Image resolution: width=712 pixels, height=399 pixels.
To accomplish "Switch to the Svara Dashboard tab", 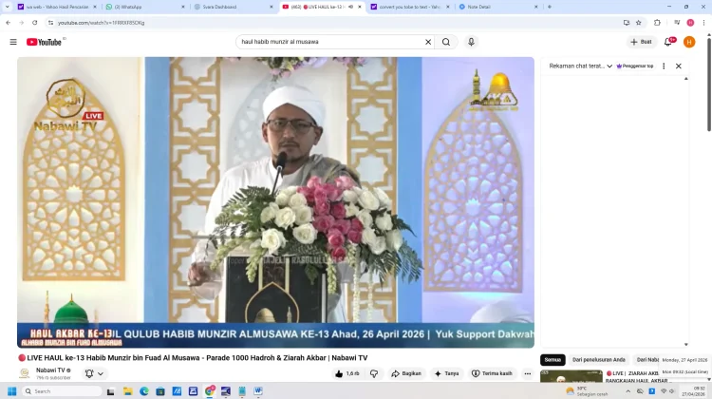I will coord(234,7).
